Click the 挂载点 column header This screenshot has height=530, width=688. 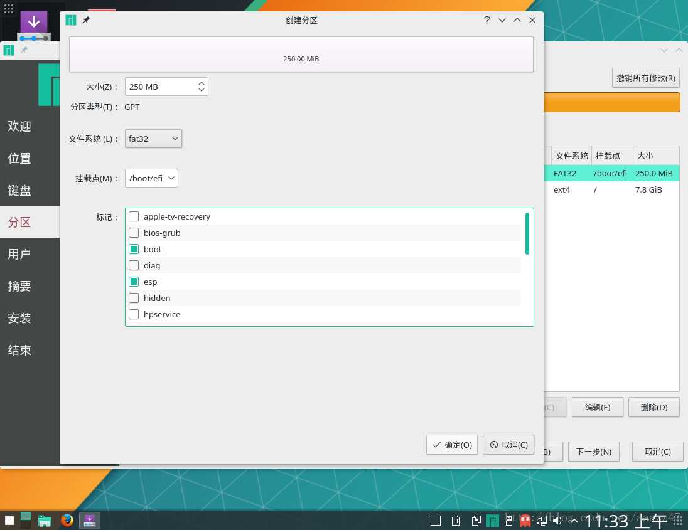coord(612,156)
